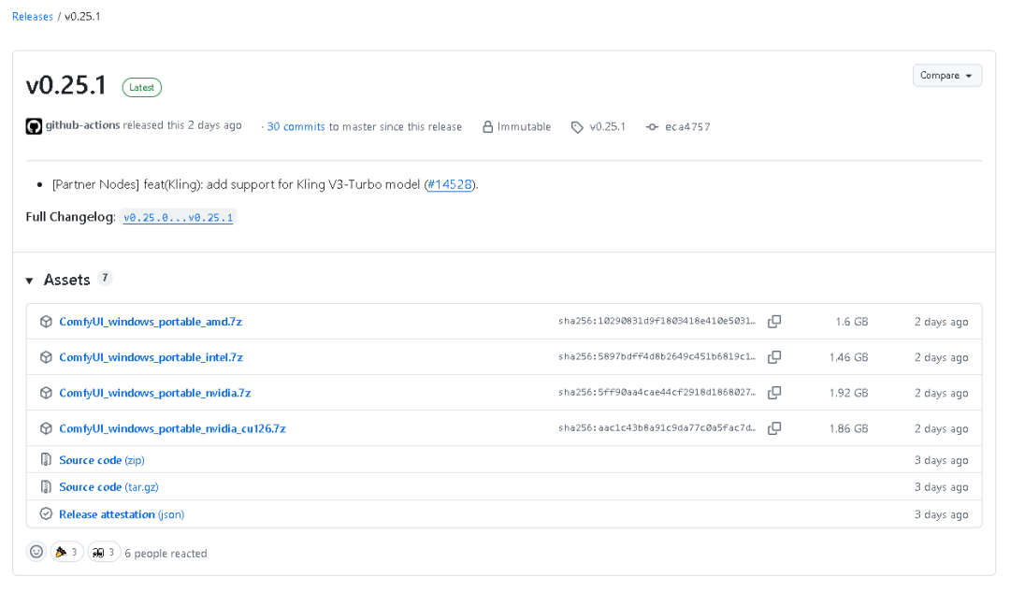The height and width of the screenshot is (592, 1010).
Task: Toggle the hooray reaction with 3 votes
Action: tap(67, 552)
